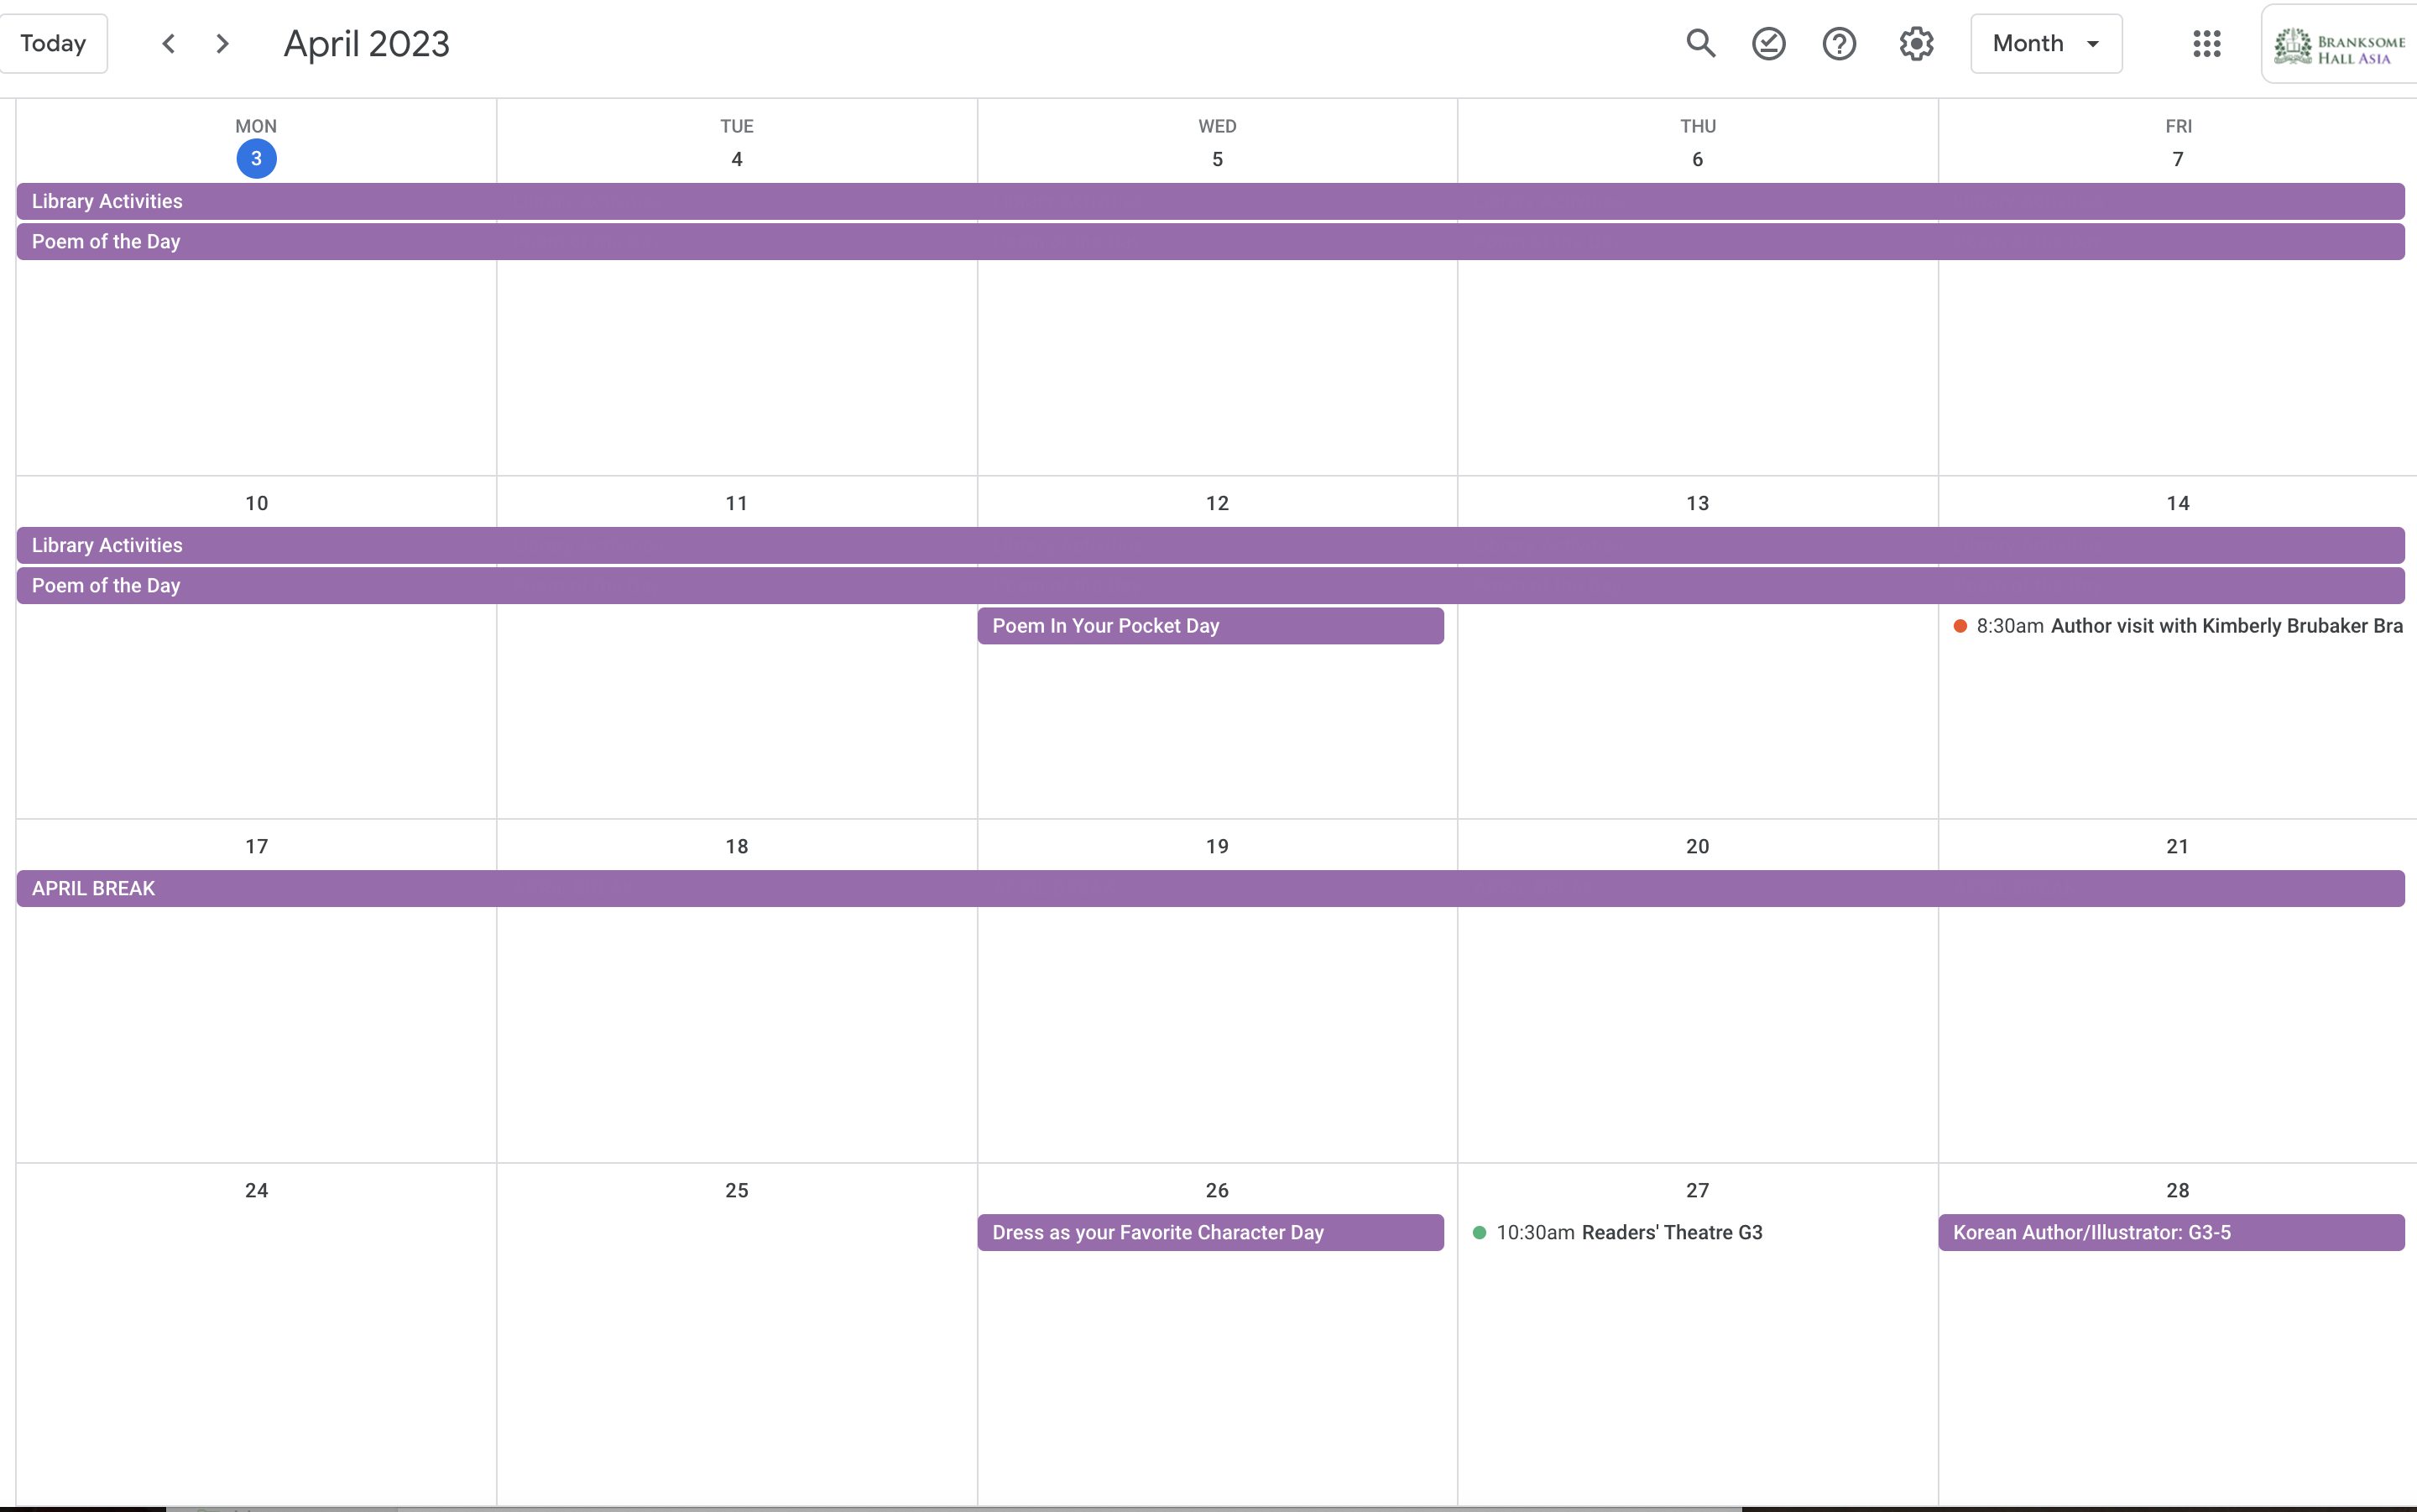
Task: Click the Today button
Action: (x=54, y=43)
